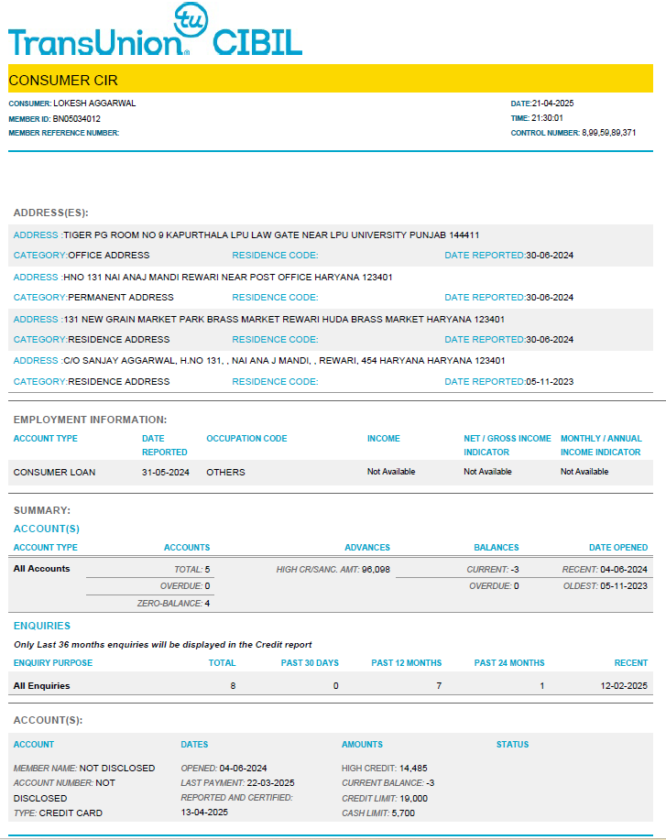The height and width of the screenshot is (840, 666).
Task: Select the CONSUMER LOAN account type cell
Action: point(54,473)
